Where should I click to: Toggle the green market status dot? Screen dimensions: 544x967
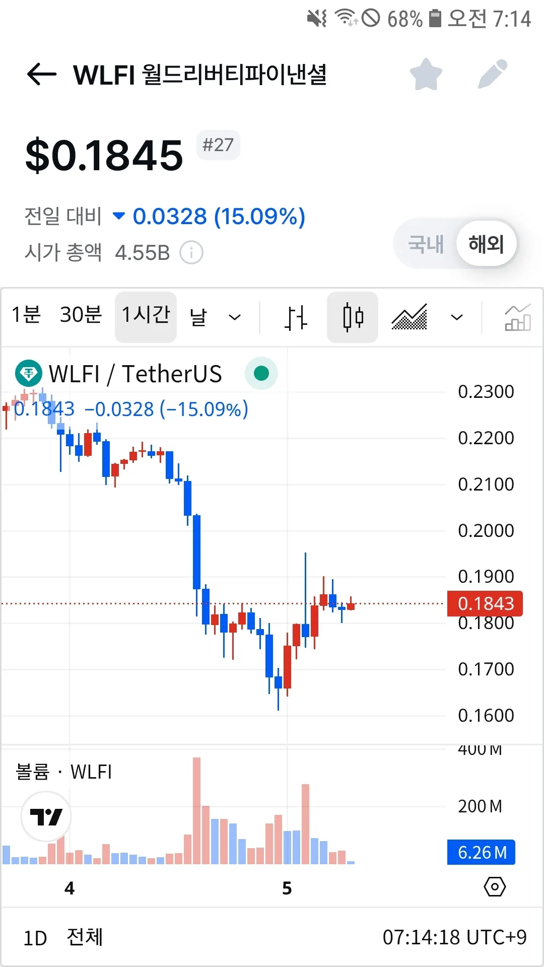point(261,374)
